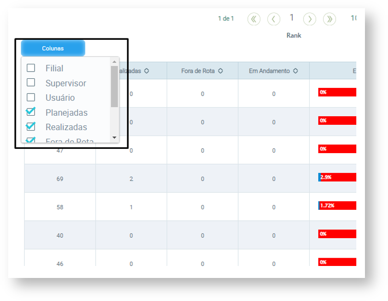Go to the next page

pyautogui.click(x=310, y=19)
